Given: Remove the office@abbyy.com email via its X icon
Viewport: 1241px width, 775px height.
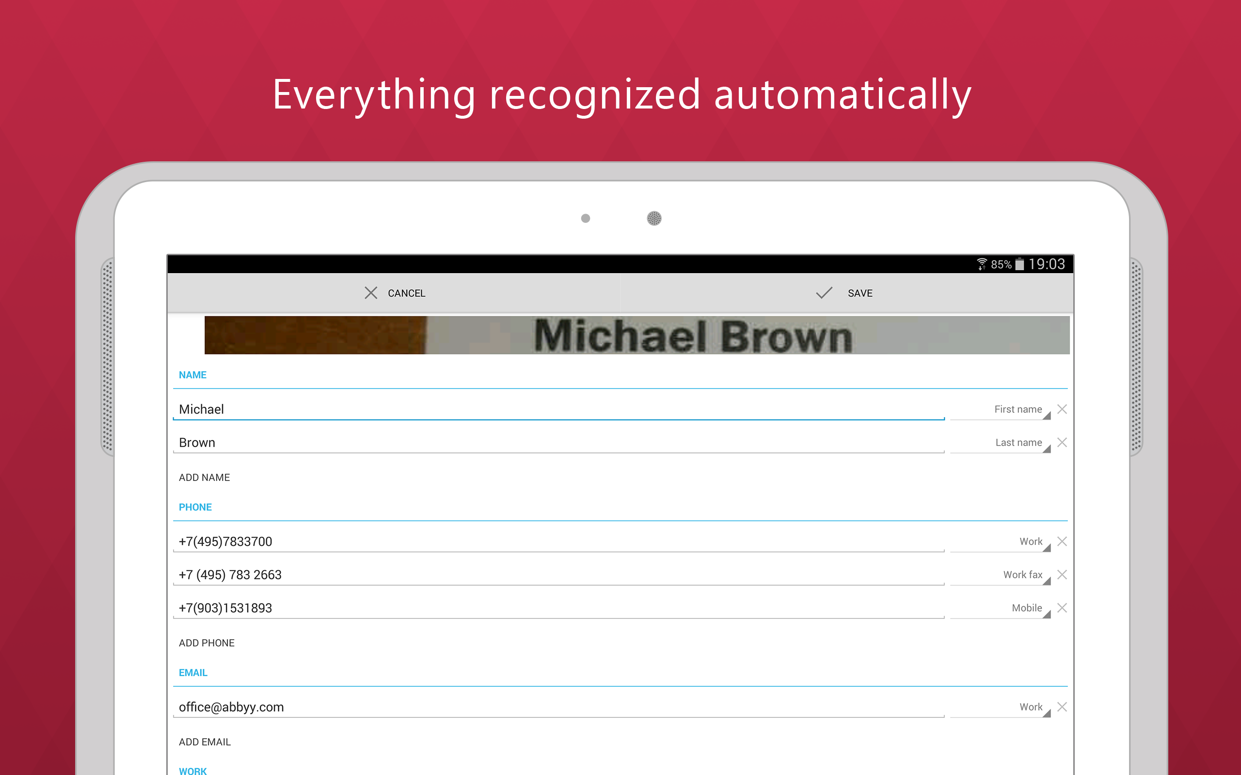Looking at the screenshot, I should 1062,706.
